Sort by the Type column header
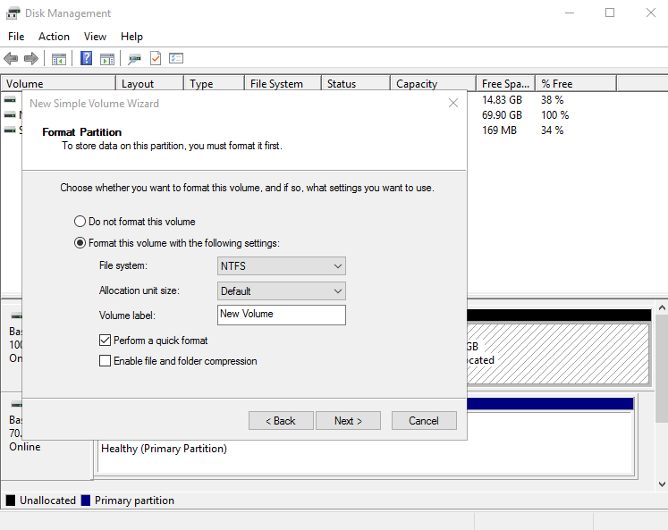668x530 pixels. click(215, 83)
